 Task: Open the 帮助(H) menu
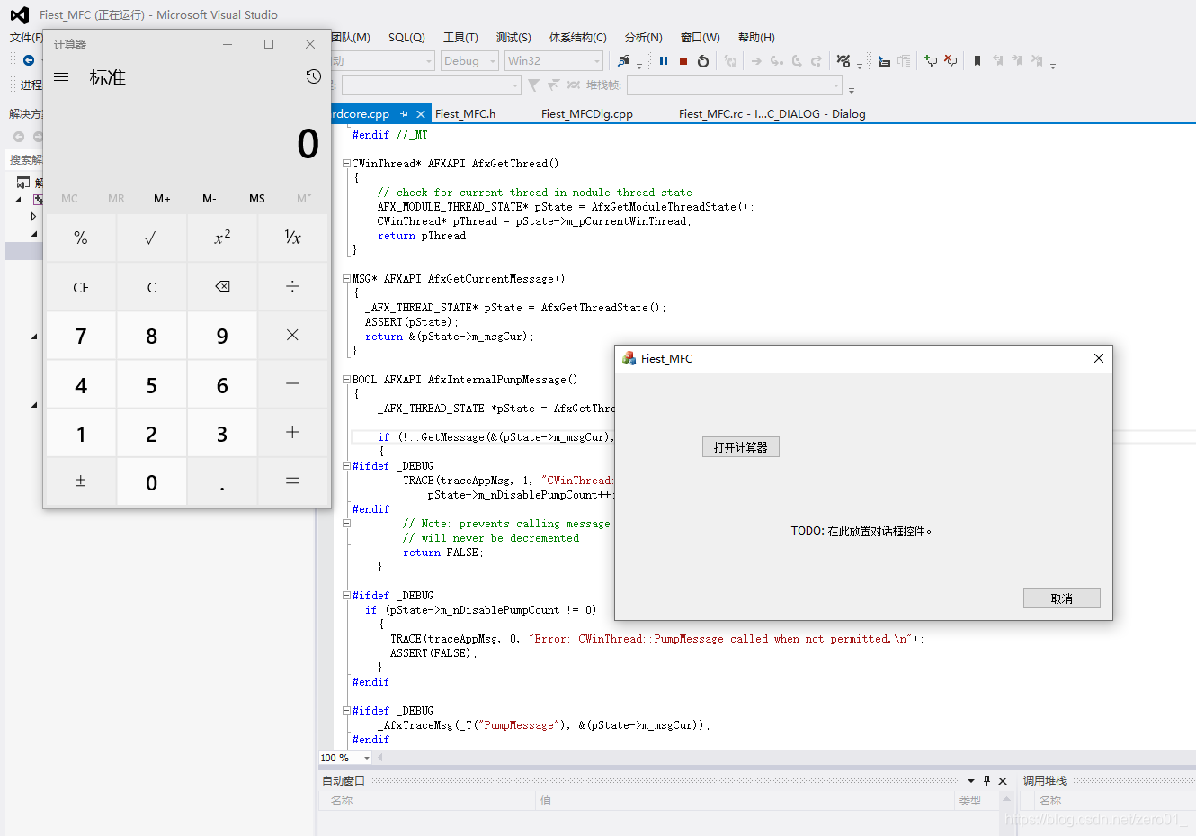pyautogui.click(x=756, y=37)
